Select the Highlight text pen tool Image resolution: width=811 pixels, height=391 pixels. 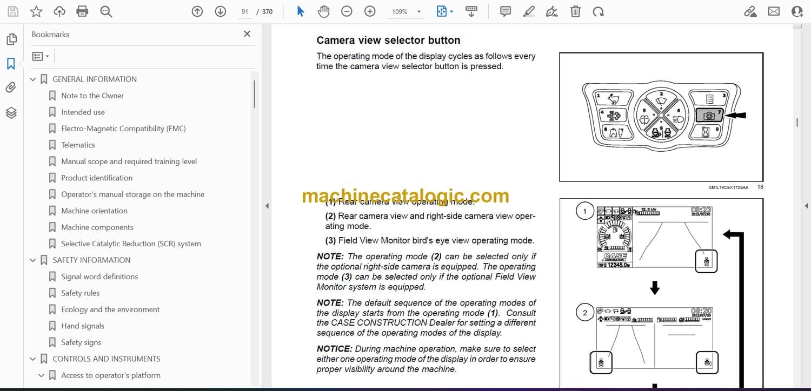[529, 11]
